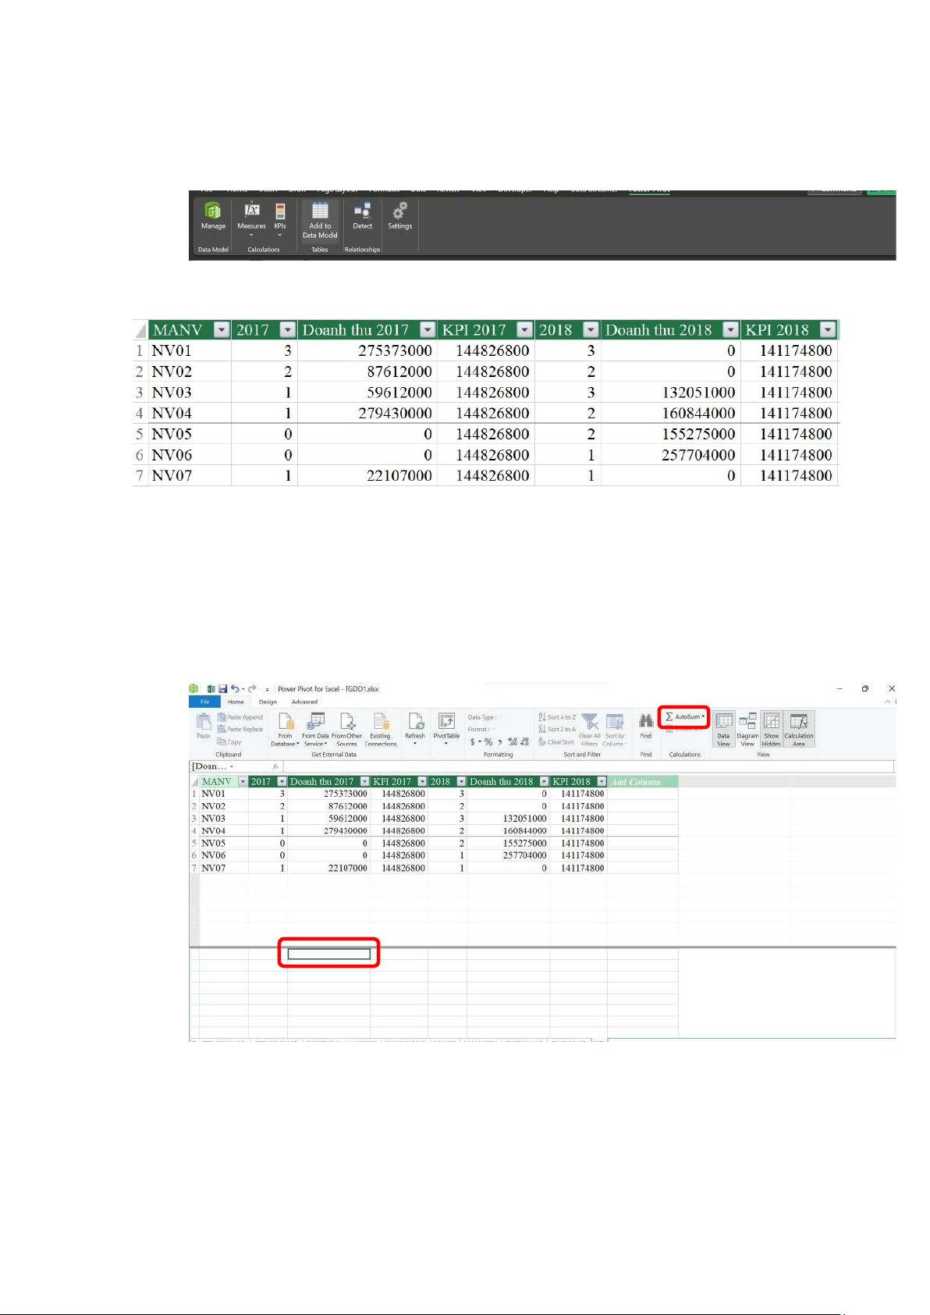Open the Design tab
Screen dimensions: 930x1315
click(x=268, y=702)
